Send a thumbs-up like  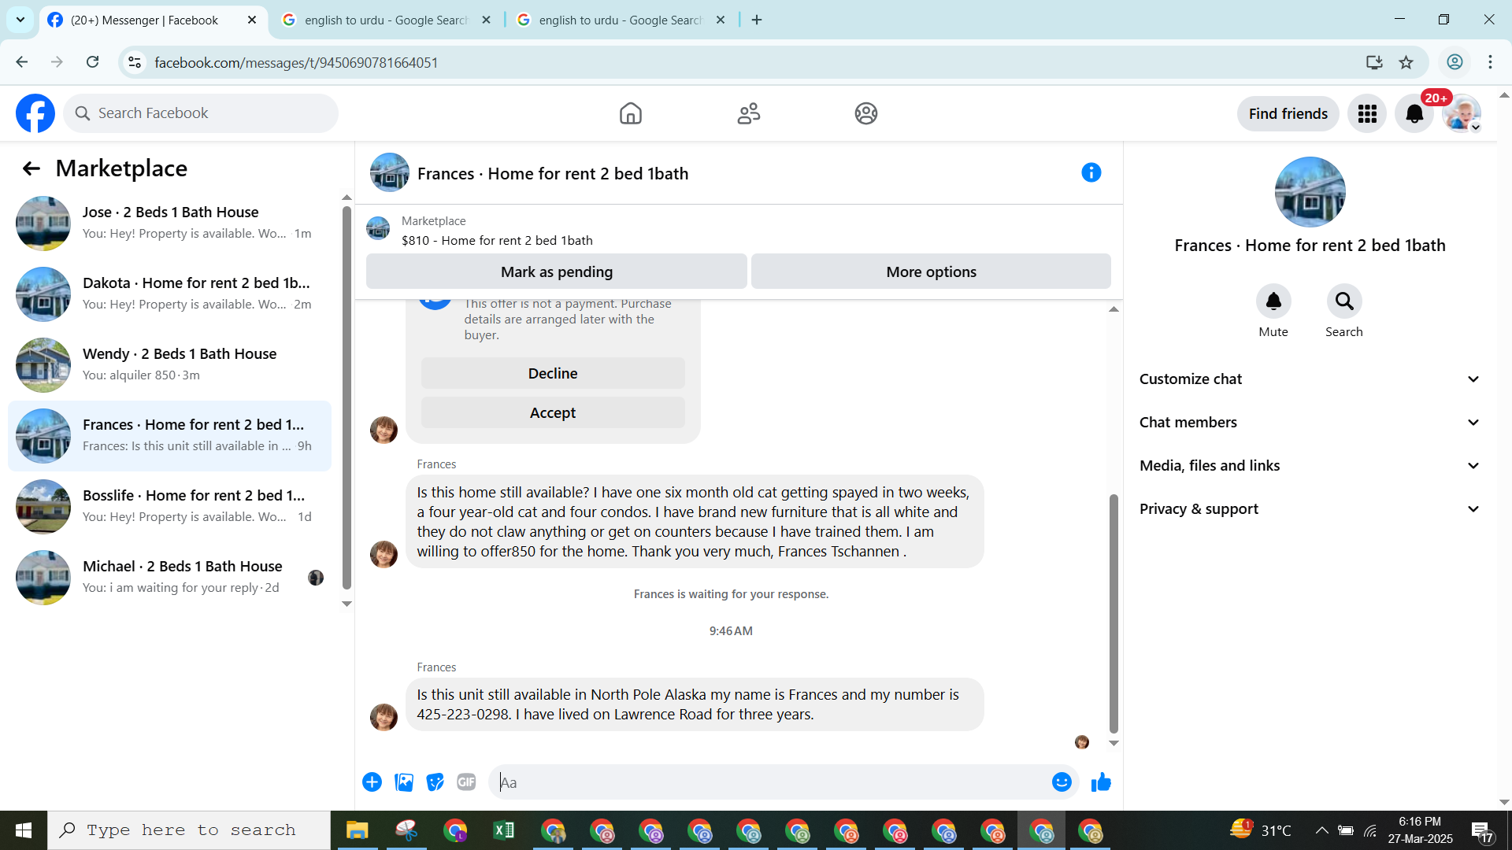[x=1101, y=782]
